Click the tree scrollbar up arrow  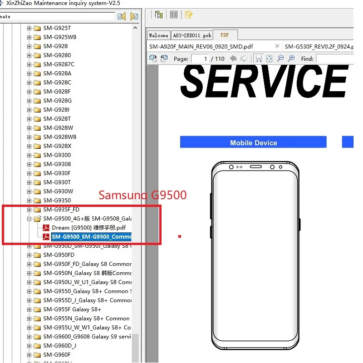coord(135,28)
